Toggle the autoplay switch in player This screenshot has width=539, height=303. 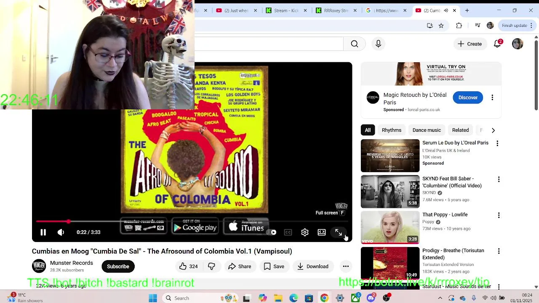coord(272,232)
